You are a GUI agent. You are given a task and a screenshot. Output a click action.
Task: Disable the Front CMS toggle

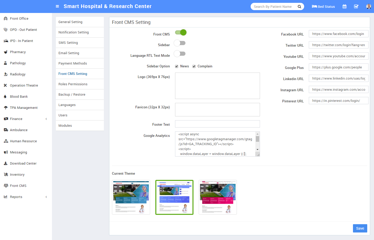tap(181, 33)
